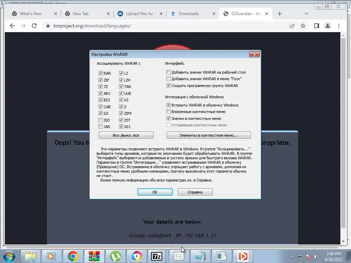Viewport: 351px width, 263px height.
Task: Open Chrome profile avatar
Action: (x=328, y=26)
